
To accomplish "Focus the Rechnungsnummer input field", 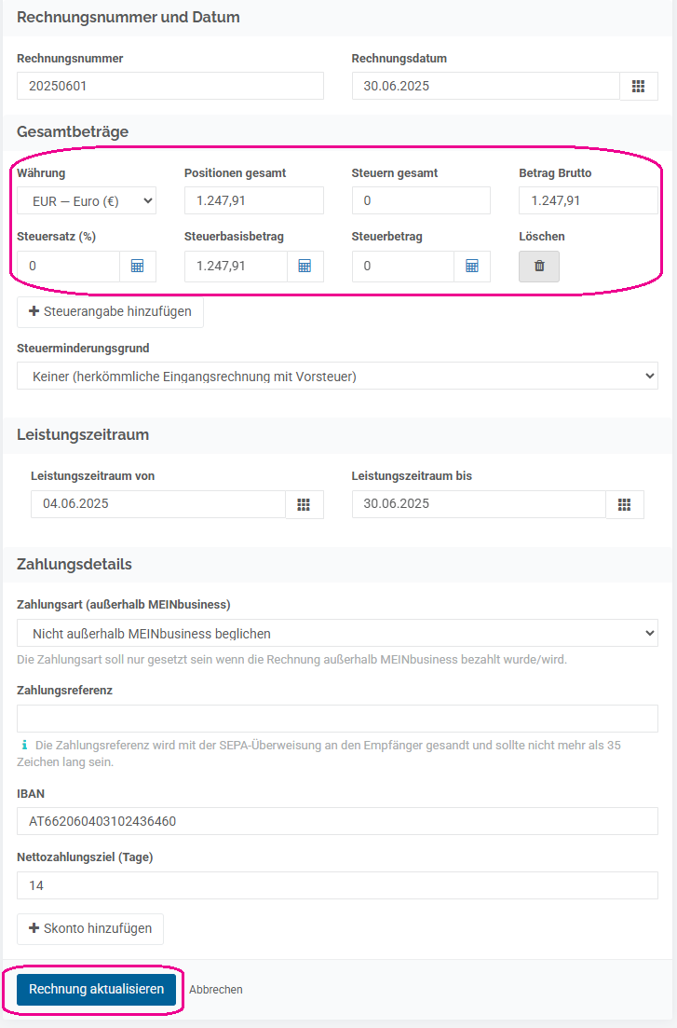I will (x=170, y=86).
